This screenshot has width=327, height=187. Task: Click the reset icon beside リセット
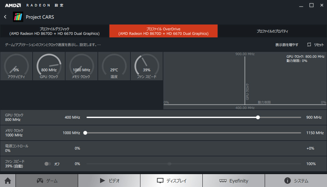[x=309, y=44]
